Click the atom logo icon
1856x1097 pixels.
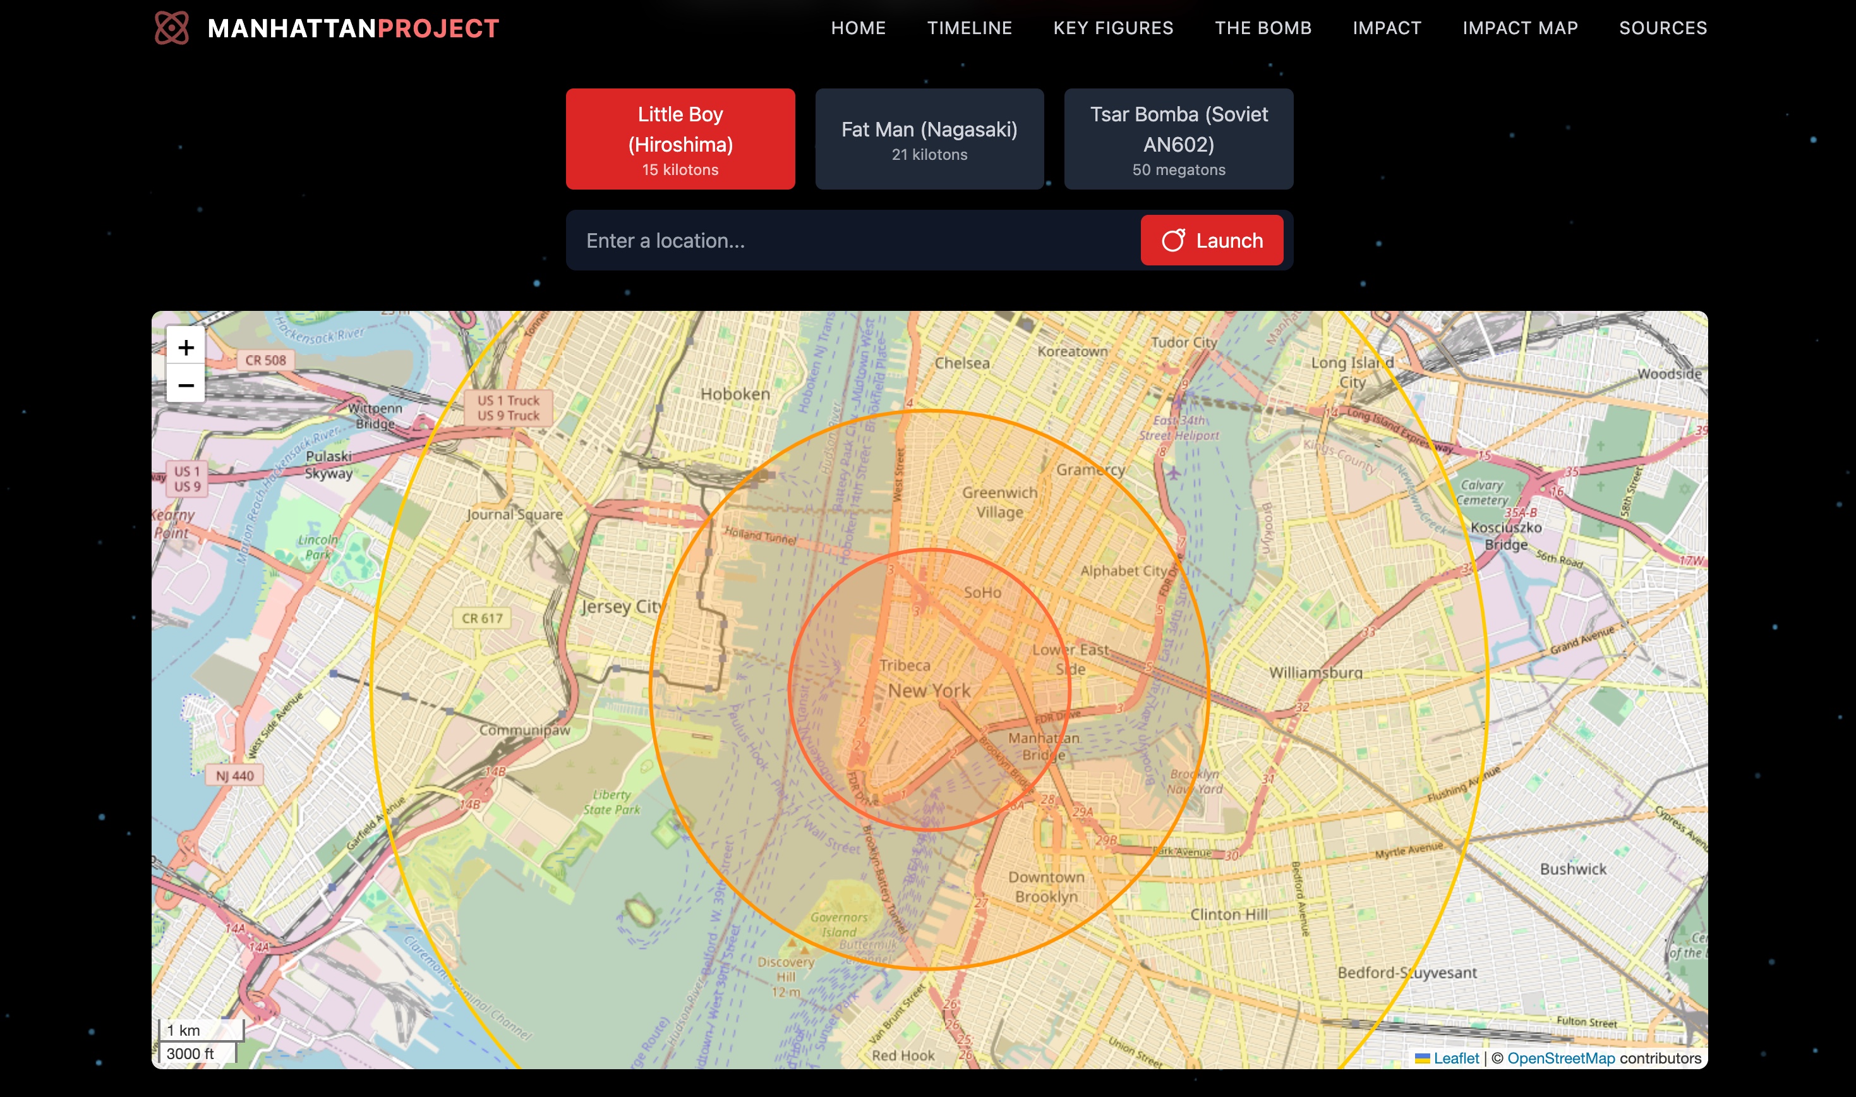click(171, 28)
